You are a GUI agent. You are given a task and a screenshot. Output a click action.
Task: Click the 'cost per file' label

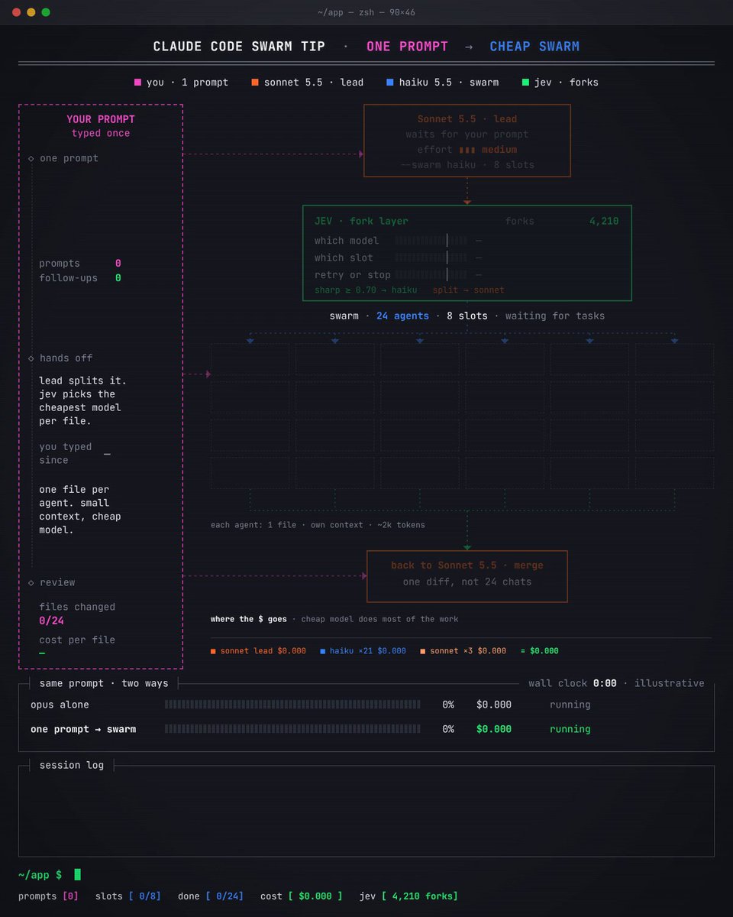pyautogui.click(x=77, y=640)
